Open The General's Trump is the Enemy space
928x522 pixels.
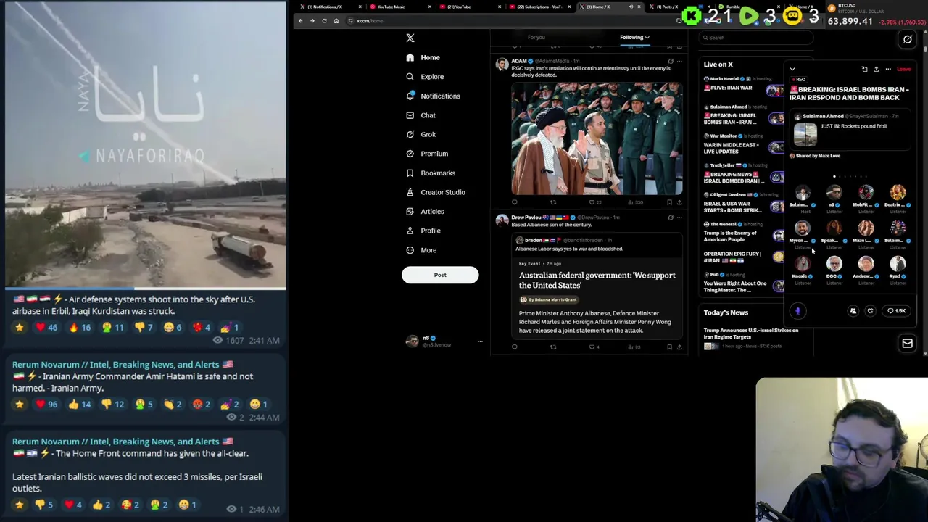click(x=743, y=233)
